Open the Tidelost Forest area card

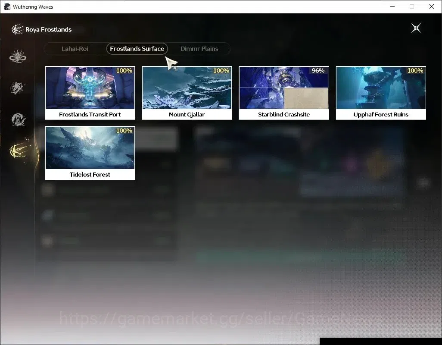pyautogui.click(x=90, y=153)
